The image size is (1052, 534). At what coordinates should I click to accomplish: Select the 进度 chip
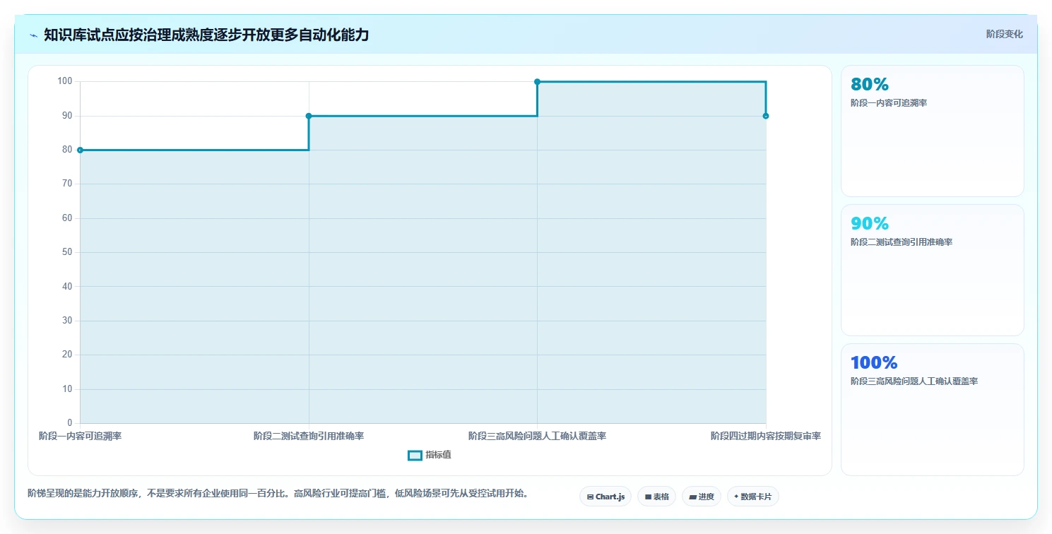701,497
